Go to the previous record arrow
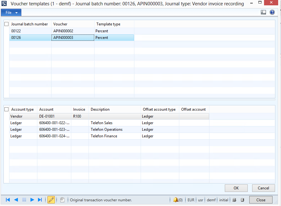281x206 pixels. point(16,200)
